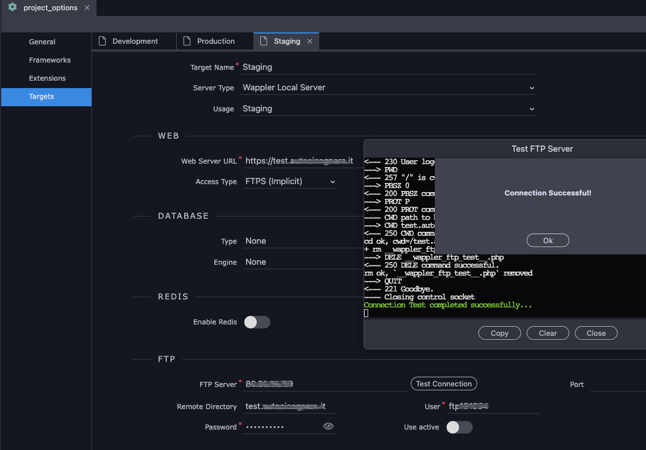
Task: Click the Development tab file icon
Action: point(103,41)
